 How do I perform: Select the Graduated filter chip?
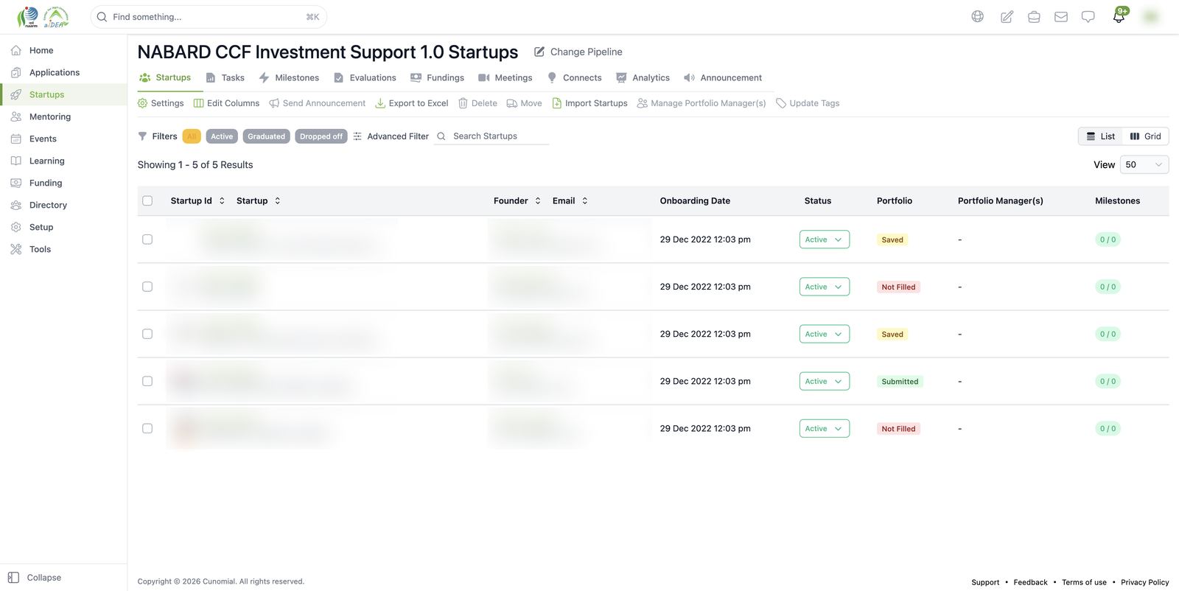point(266,136)
